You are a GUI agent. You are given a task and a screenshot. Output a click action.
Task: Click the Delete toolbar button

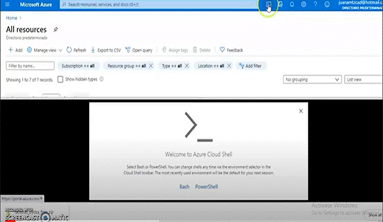202,50
